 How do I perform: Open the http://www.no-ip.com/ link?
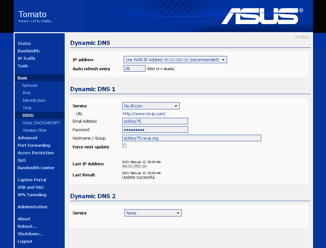(x=144, y=114)
